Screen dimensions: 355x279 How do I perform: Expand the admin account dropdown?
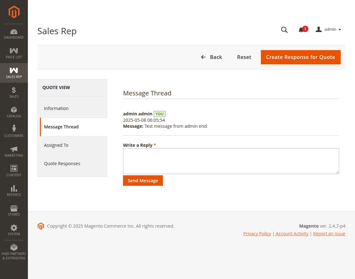(x=328, y=29)
